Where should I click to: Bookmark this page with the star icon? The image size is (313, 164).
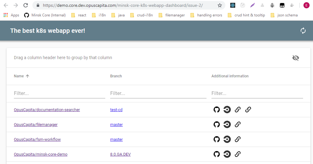coord(219,5)
